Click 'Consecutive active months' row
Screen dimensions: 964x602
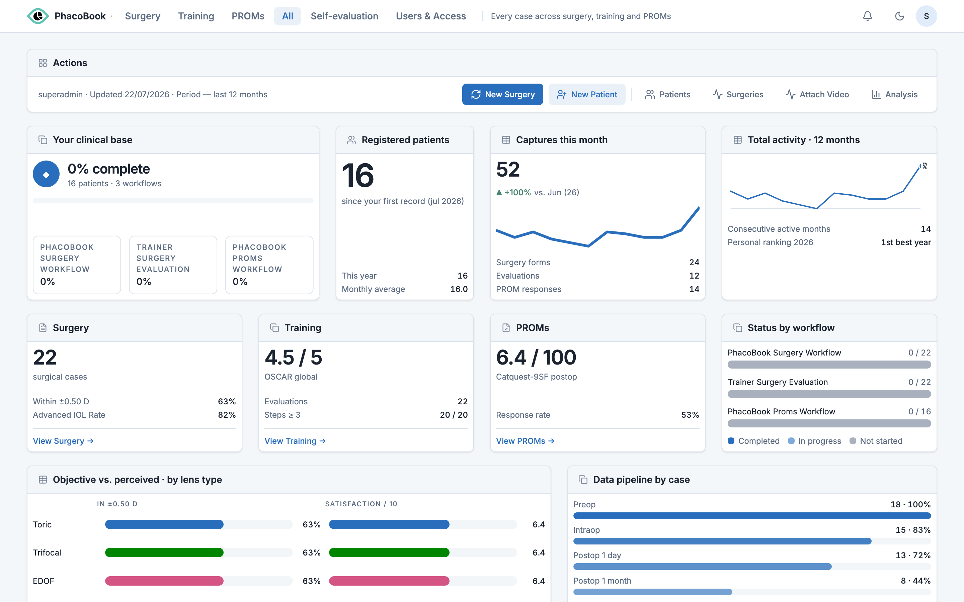coord(829,229)
